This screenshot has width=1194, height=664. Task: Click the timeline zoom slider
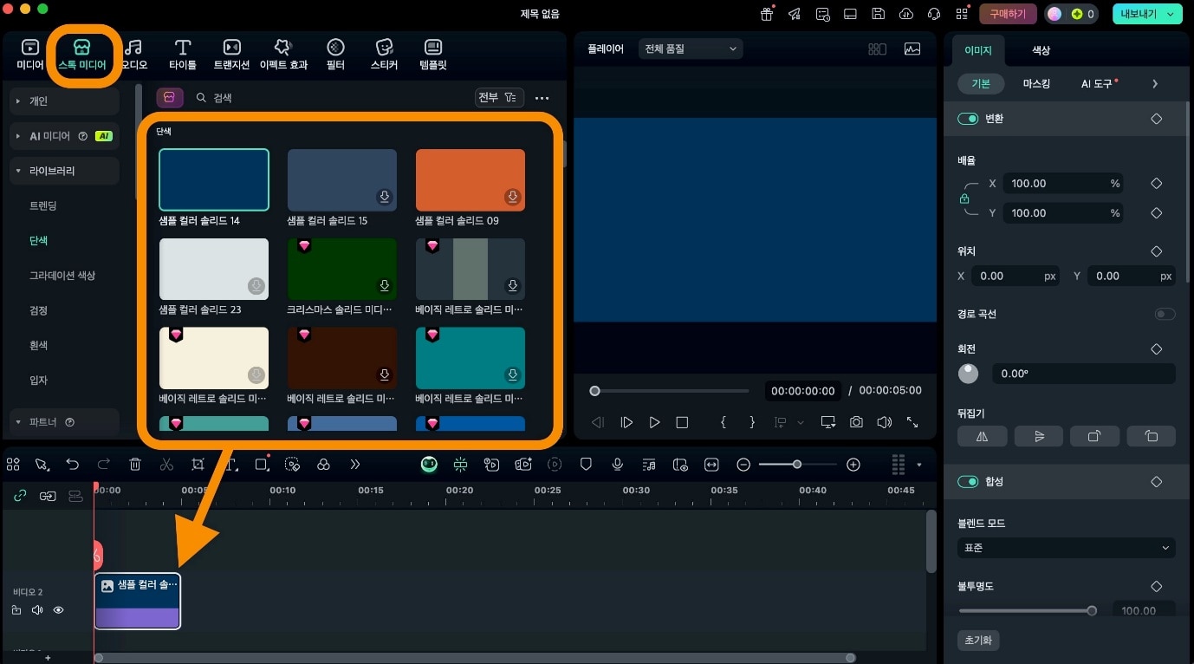point(797,465)
